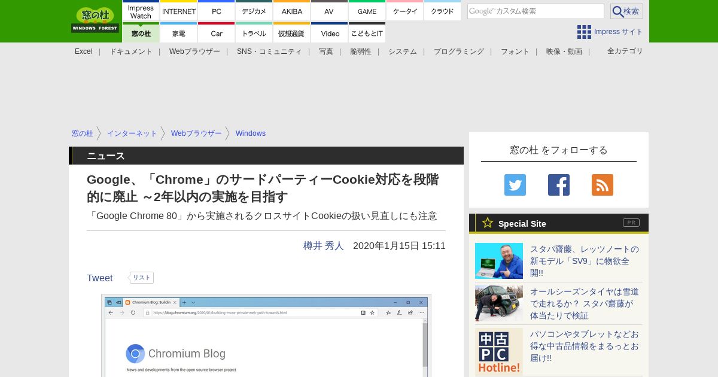Open the トラベル Watch tab
Screen dimensions: 718x377
pyautogui.click(x=254, y=32)
